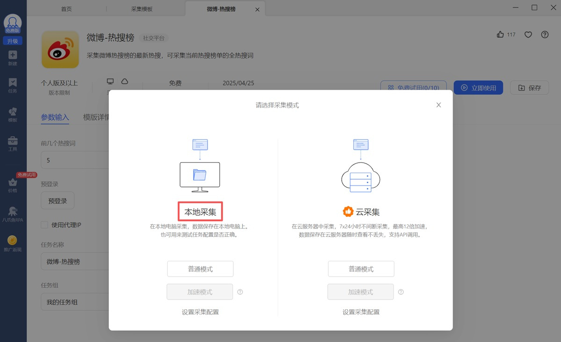Choose 普通模式 under 本地采集

click(200, 269)
